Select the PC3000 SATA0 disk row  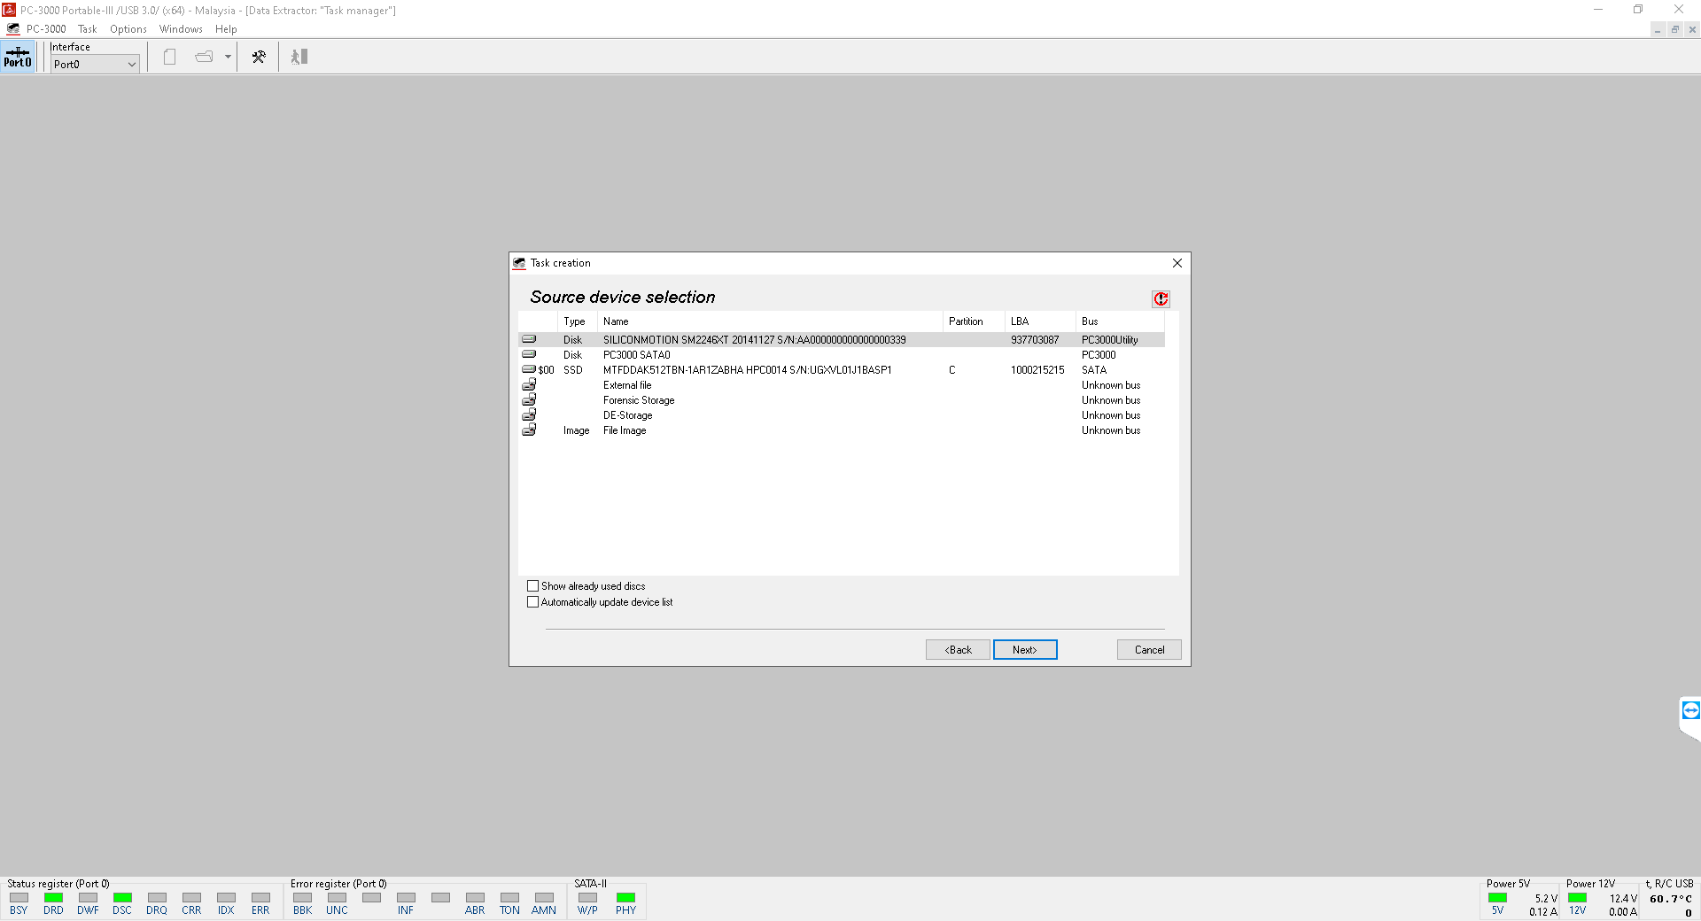click(636, 355)
